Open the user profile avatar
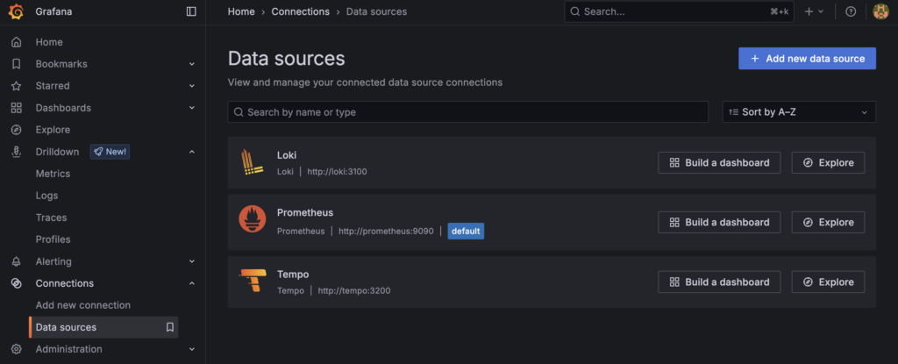The image size is (898, 364). coord(880,11)
